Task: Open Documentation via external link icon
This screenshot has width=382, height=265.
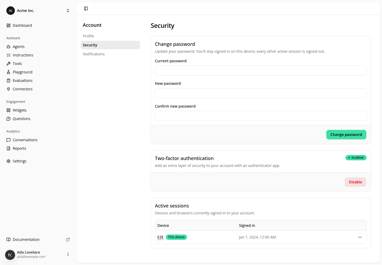Action: point(68,240)
